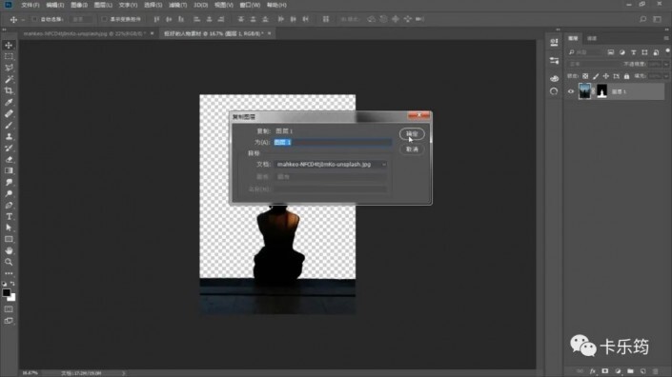Select the Horizontal Type tool
This screenshot has height=377, width=672.
click(9, 216)
